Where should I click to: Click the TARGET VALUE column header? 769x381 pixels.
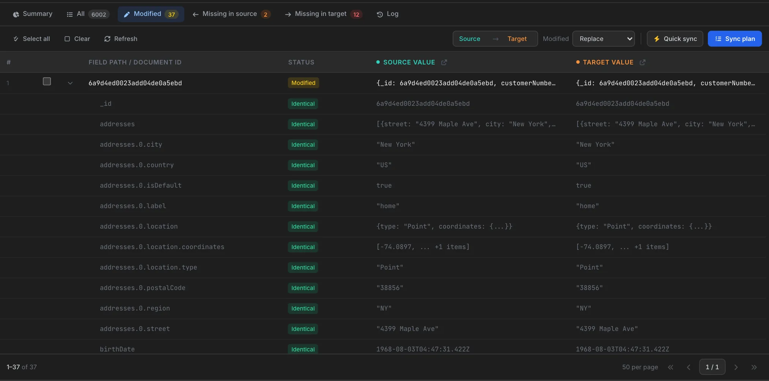pyautogui.click(x=608, y=62)
